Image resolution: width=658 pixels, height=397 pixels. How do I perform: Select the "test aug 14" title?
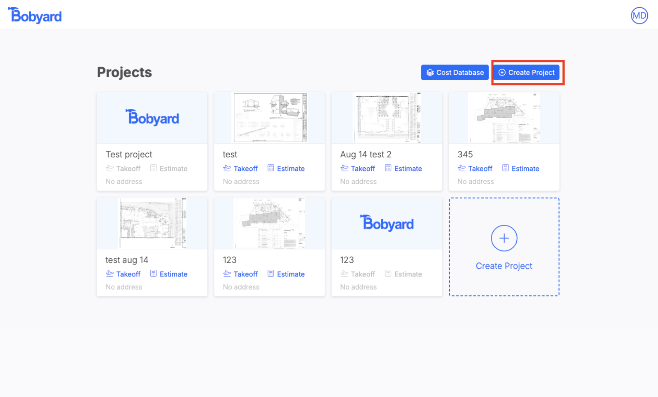[127, 260]
